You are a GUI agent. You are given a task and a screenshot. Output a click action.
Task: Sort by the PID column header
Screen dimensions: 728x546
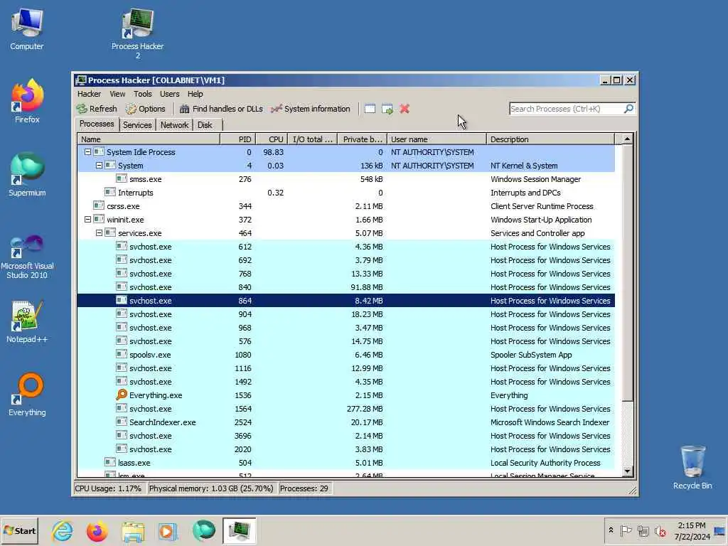(237, 139)
